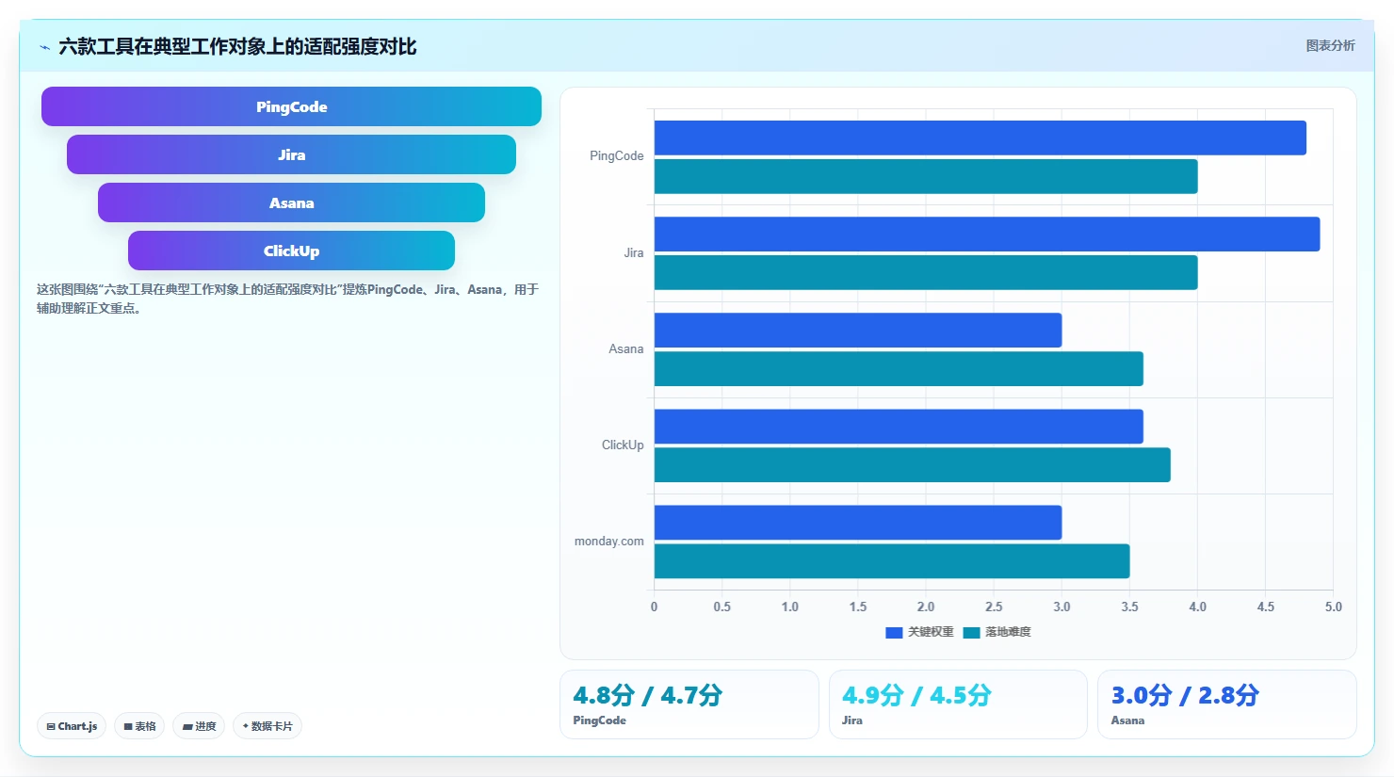Toggle the 落地难度 legend item
The width and height of the screenshot is (1394, 777).
click(997, 632)
